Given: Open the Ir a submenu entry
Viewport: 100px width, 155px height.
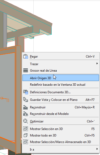Looking at the screenshot, I should pyautogui.click(x=61, y=149).
